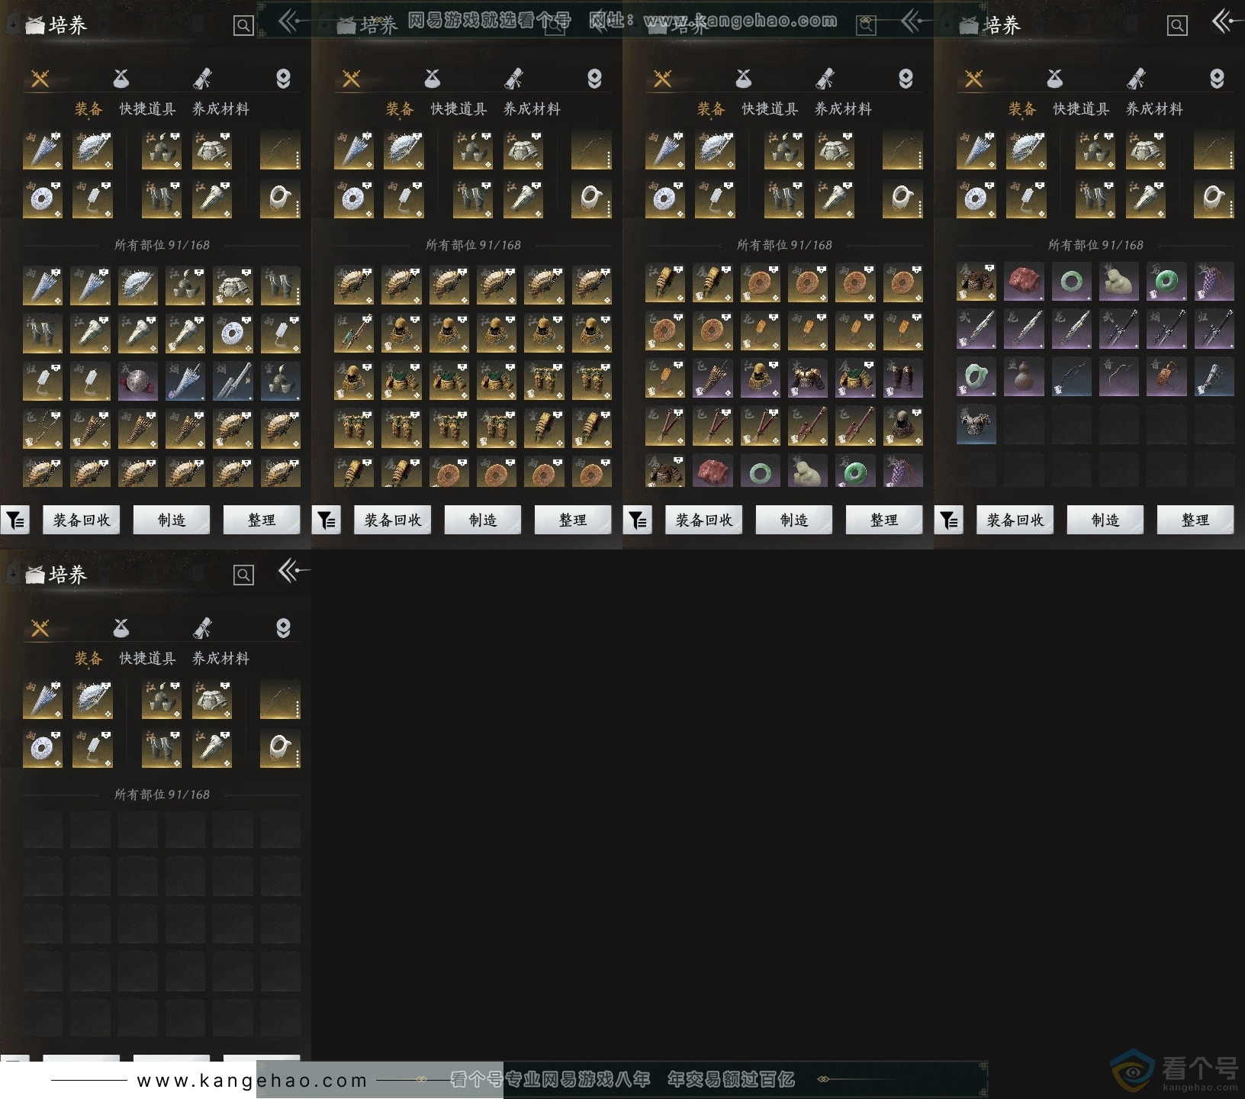1245x1099 pixels.
Task: Select 装备 tab in the second panel
Action: [x=399, y=109]
